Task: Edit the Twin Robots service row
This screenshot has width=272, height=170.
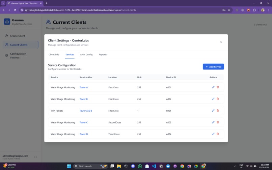Action: (213, 111)
